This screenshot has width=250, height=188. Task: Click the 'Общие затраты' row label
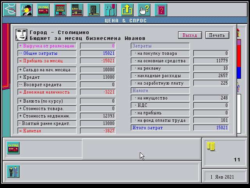[x=47, y=53]
